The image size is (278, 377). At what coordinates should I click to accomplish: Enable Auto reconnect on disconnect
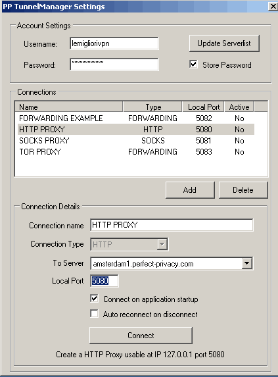click(x=95, y=314)
